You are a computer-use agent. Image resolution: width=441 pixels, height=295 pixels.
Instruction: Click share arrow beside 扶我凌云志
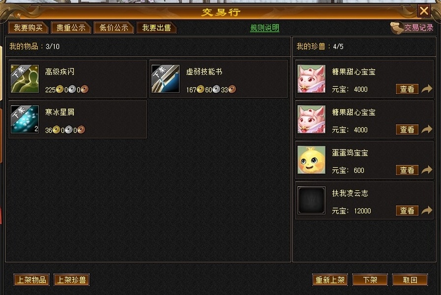pos(427,210)
